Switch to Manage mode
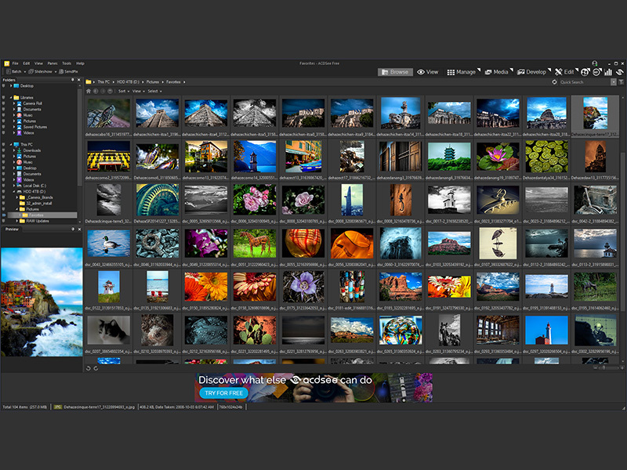This screenshot has width=627, height=470. point(462,70)
